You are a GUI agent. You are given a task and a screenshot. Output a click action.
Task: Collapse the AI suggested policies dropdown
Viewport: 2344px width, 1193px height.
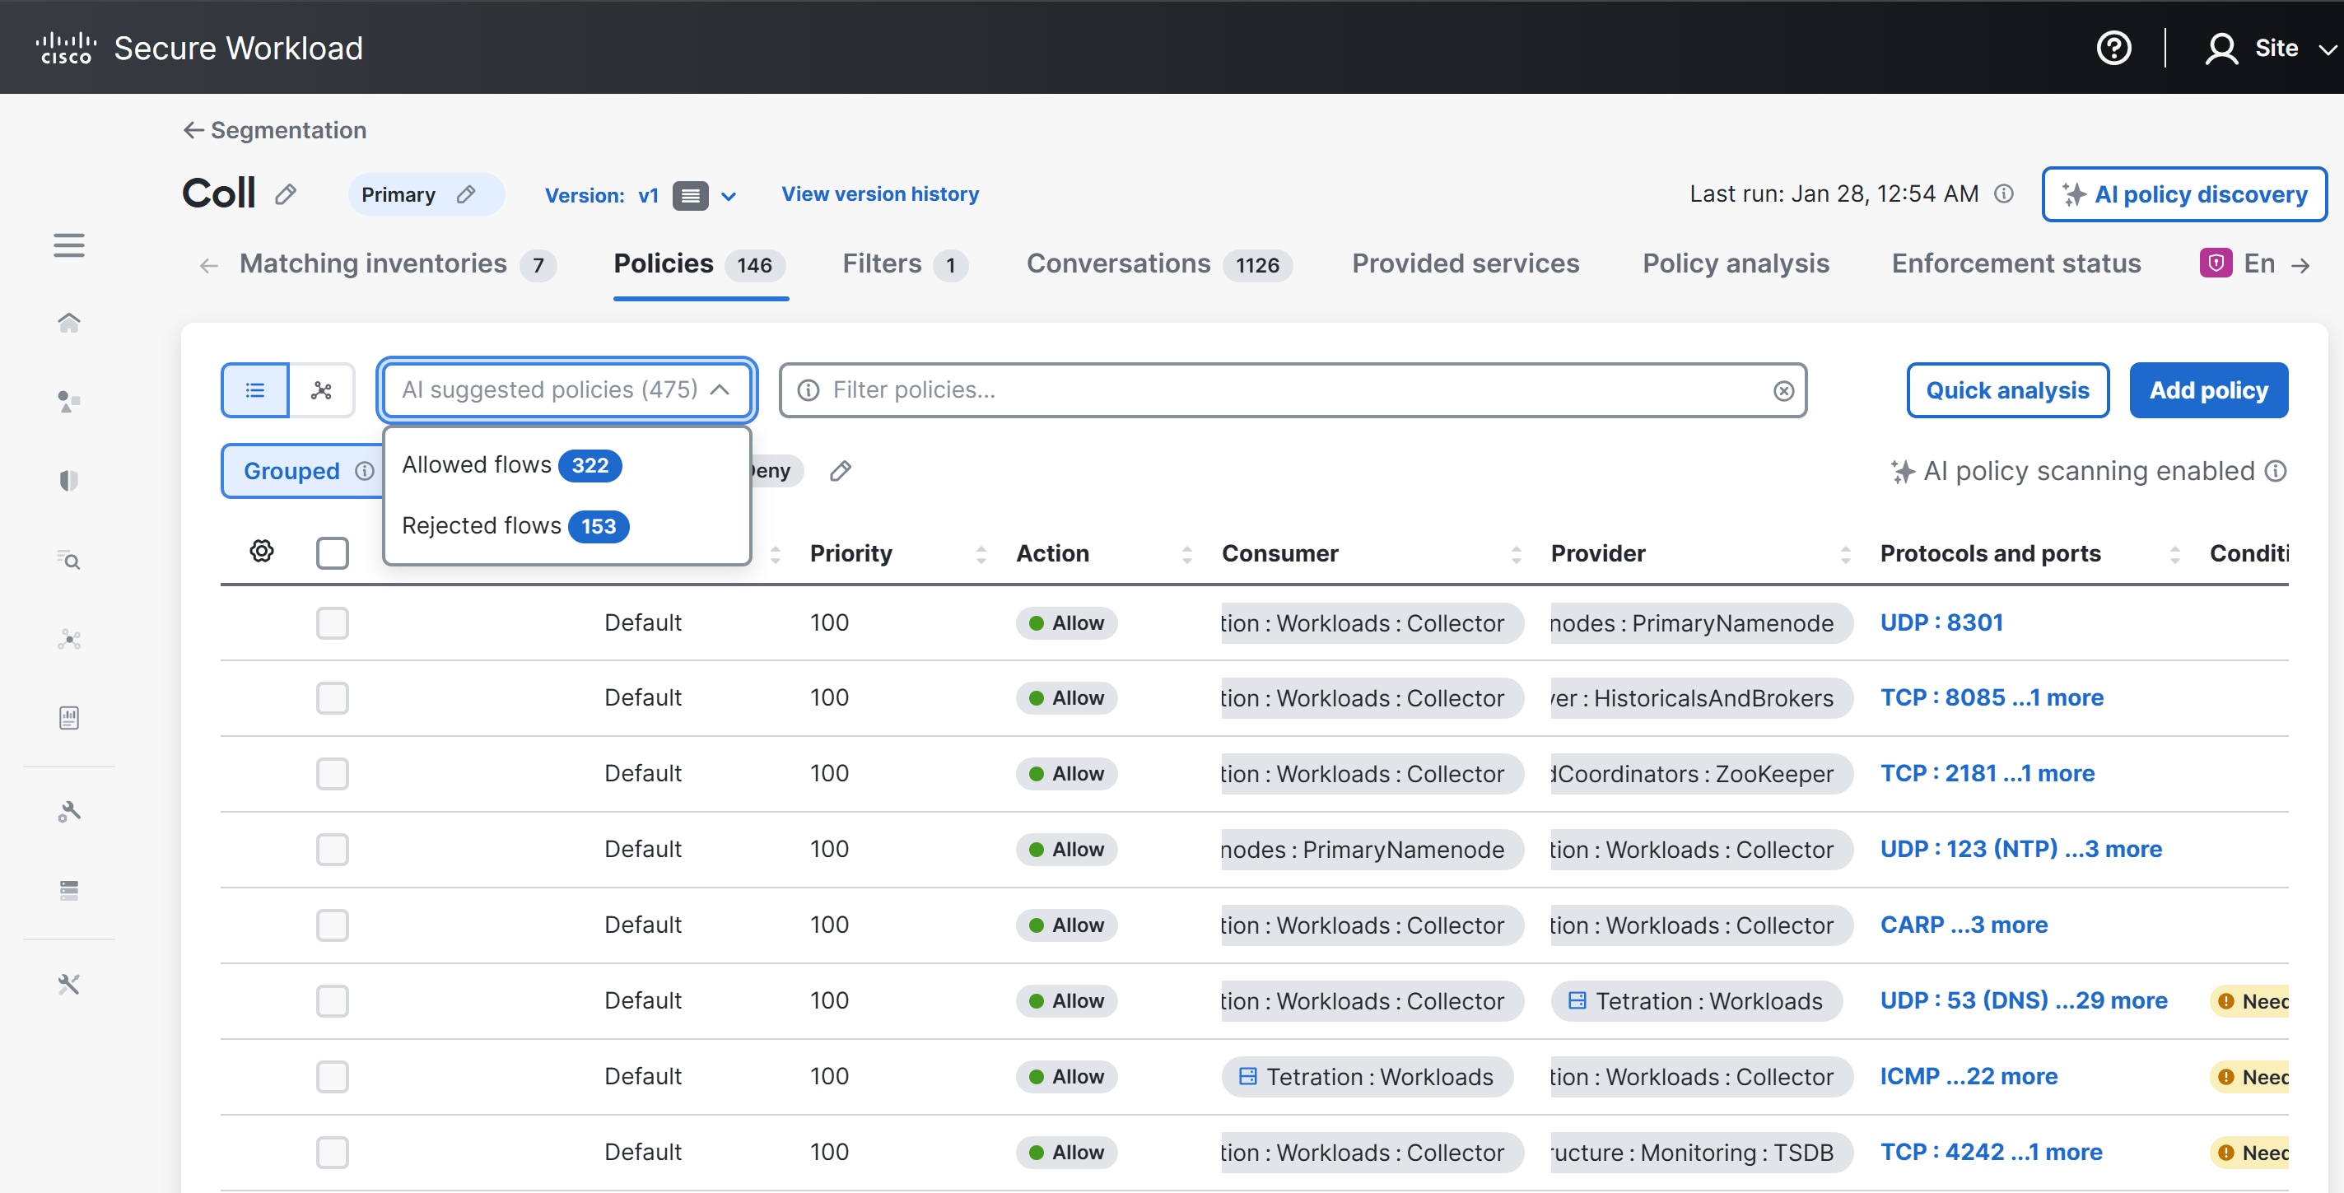click(x=720, y=389)
